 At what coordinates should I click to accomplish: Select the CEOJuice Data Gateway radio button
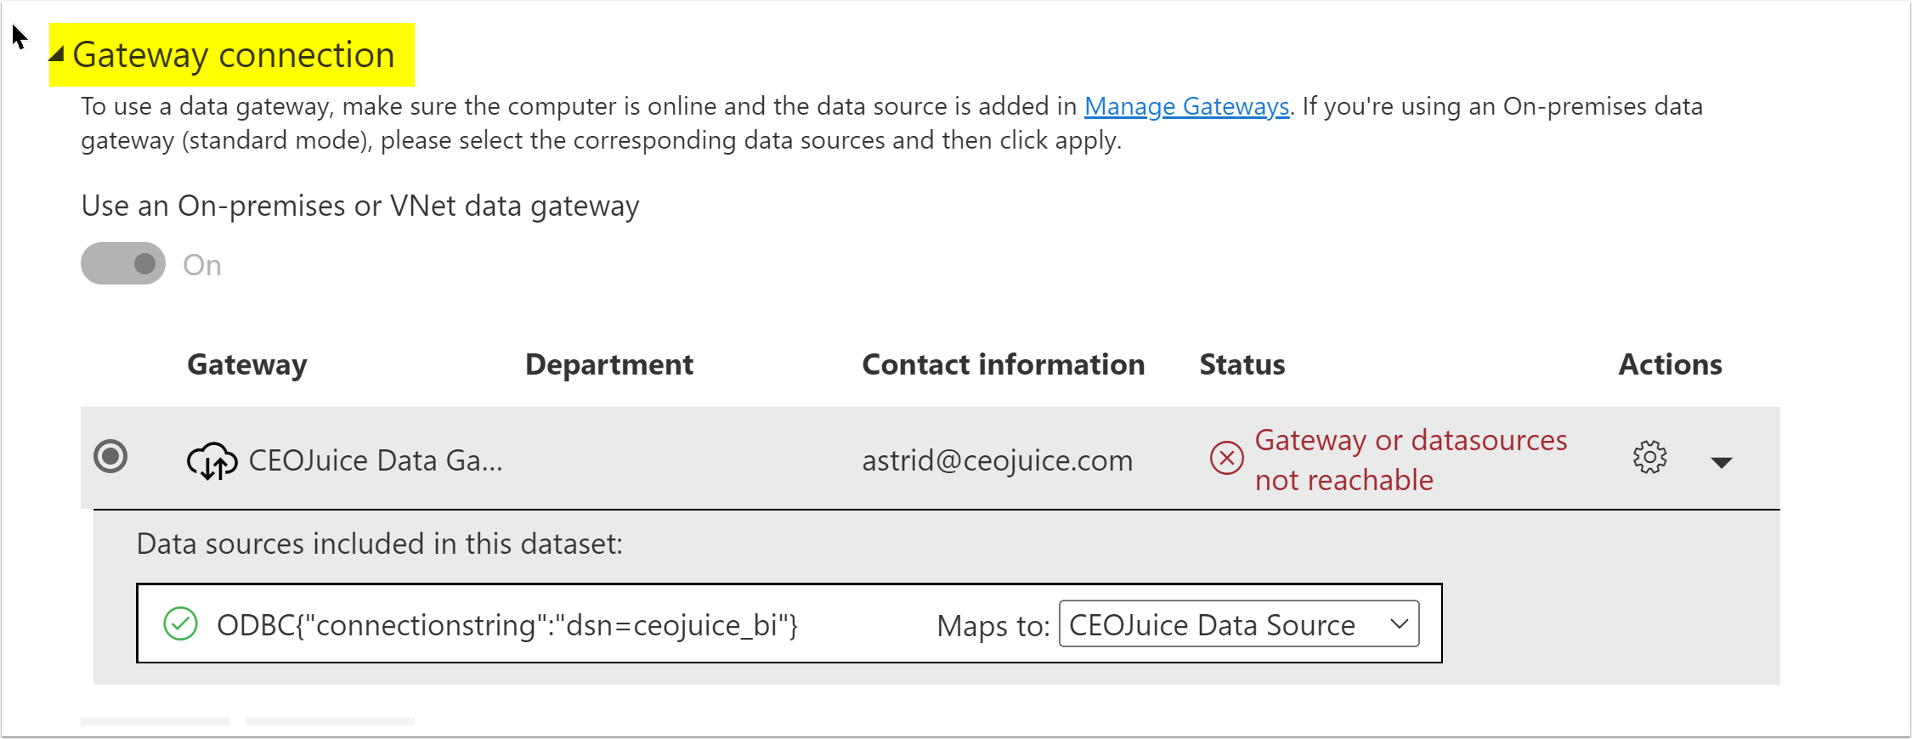pos(110,456)
